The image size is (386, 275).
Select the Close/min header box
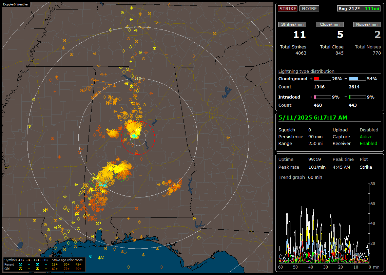pyautogui.click(x=330, y=24)
